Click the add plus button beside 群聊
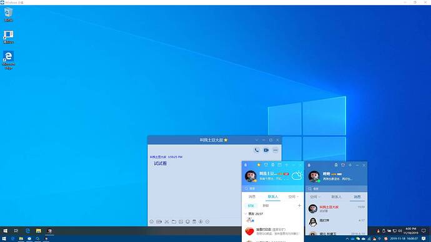Screen dimensions: 431x242 [299, 205]
